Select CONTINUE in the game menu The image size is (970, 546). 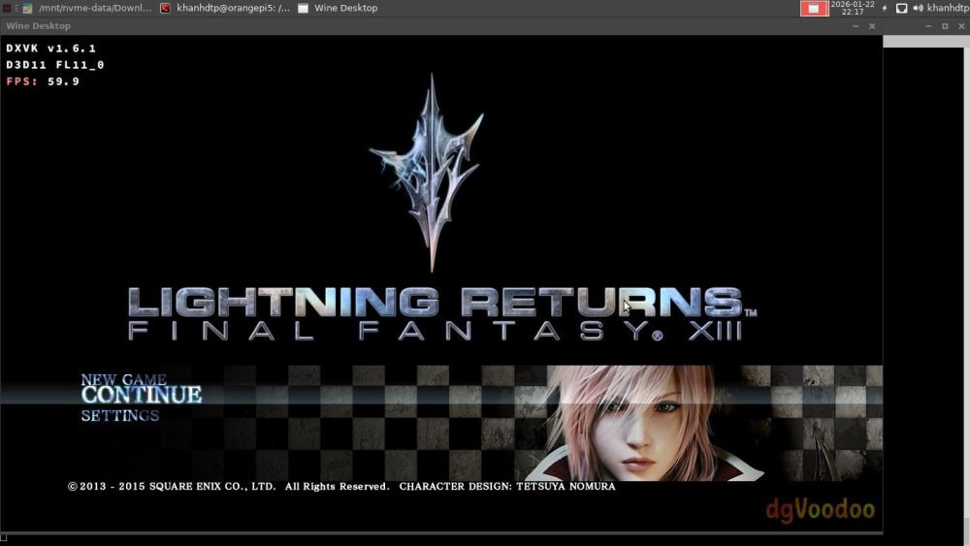click(141, 396)
